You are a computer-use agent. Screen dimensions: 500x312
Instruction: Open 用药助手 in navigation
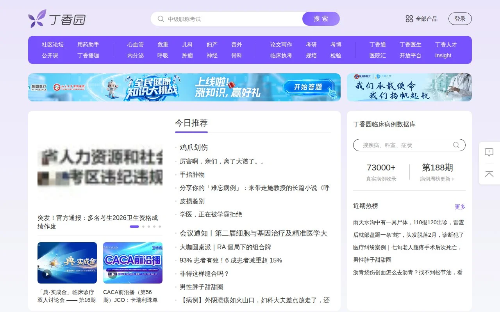88,44
